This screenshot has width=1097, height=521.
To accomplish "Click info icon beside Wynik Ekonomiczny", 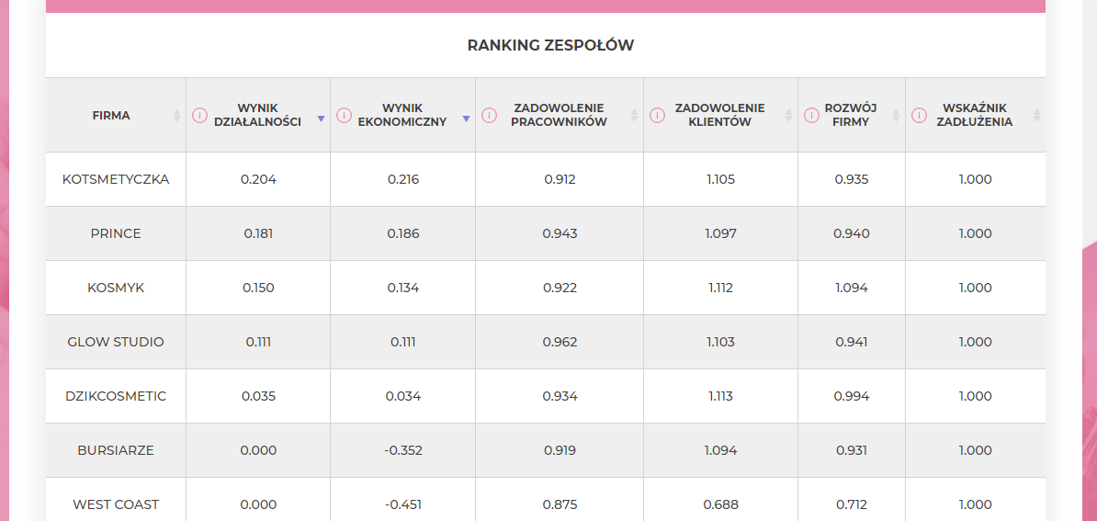I will [344, 116].
